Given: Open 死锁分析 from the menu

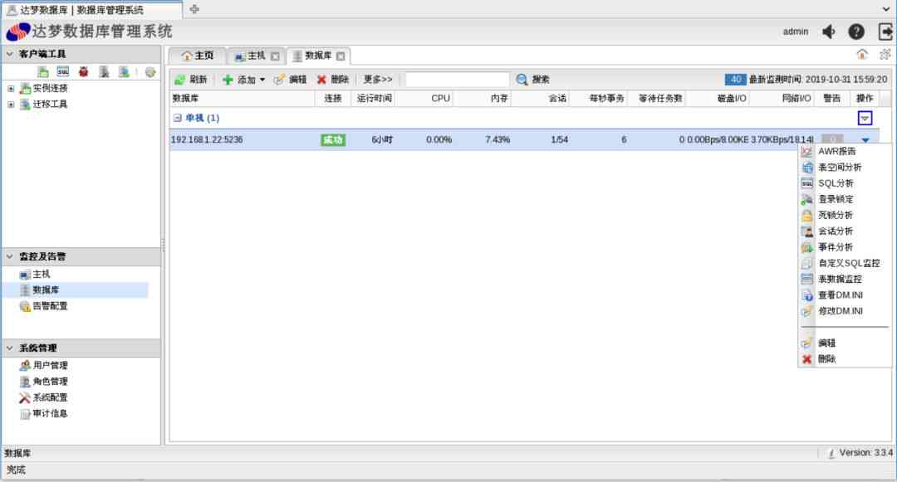Looking at the screenshot, I should coord(845,216).
